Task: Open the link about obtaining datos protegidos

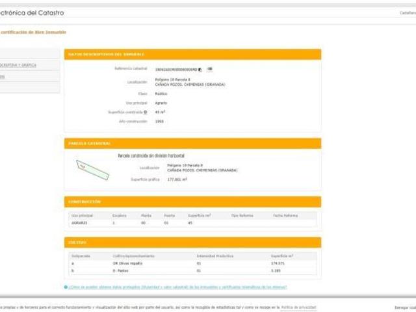Action: 177,287
